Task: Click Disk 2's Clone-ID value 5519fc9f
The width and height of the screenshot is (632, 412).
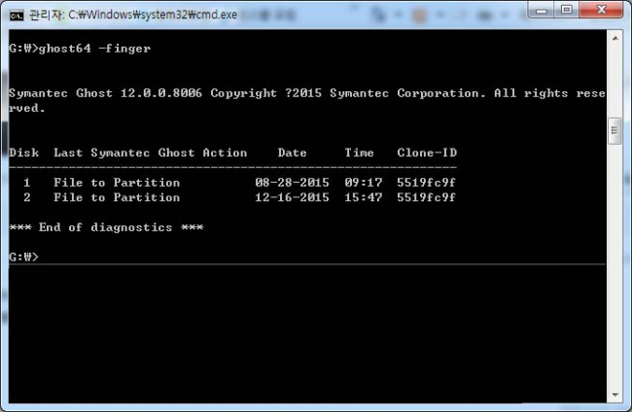Action: point(427,197)
